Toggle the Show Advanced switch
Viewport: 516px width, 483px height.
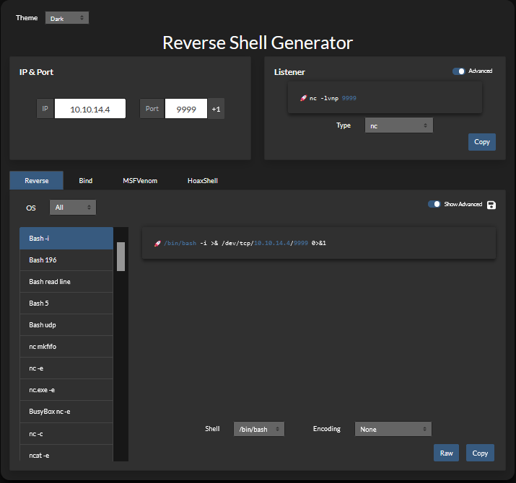coord(434,204)
